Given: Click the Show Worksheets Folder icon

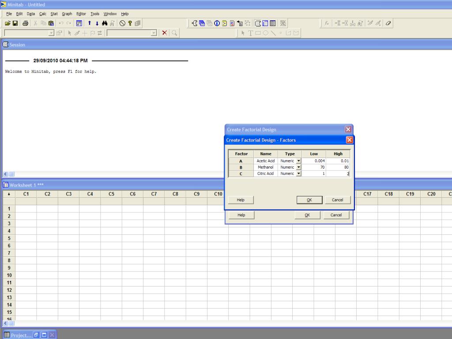Looking at the screenshot, I should (202, 23).
